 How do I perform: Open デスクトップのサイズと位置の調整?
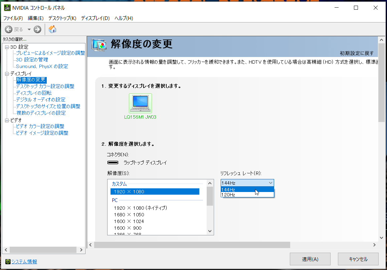pos(48,106)
